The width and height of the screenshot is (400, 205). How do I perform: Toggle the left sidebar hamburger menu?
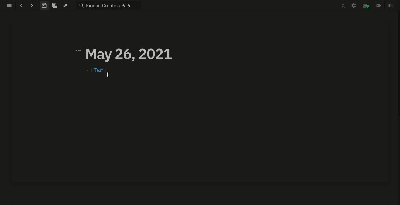coord(9,6)
